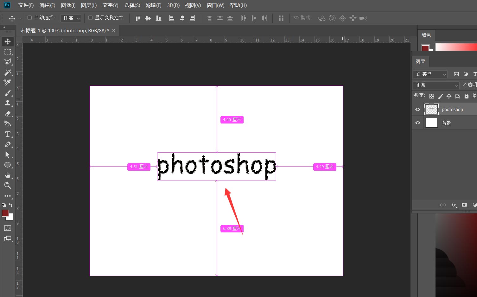This screenshot has height=297, width=477.
Task: Select the Rectangular Marquee tool
Action: coord(8,52)
